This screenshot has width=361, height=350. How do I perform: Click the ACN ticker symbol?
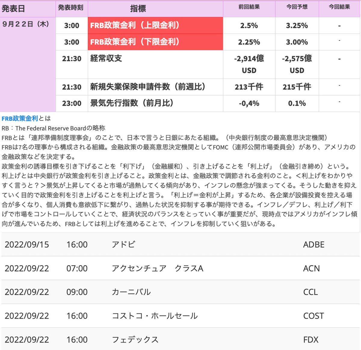pyautogui.click(x=311, y=268)
